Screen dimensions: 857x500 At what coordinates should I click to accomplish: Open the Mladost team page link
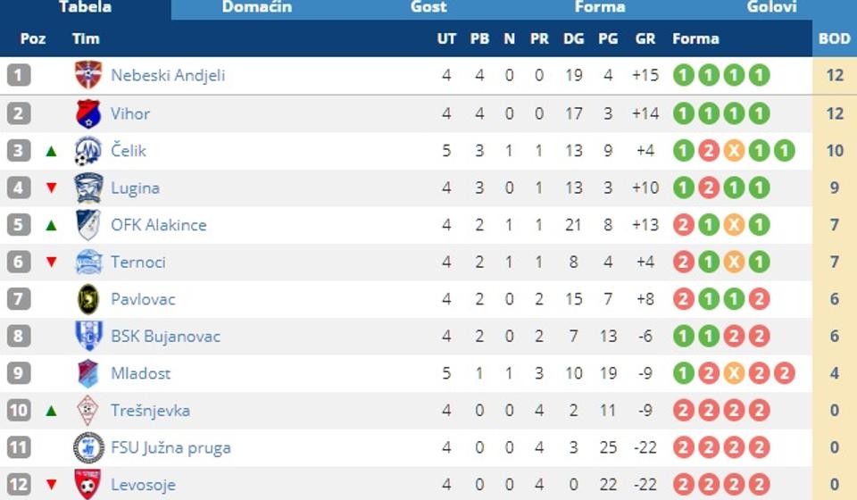140,373
